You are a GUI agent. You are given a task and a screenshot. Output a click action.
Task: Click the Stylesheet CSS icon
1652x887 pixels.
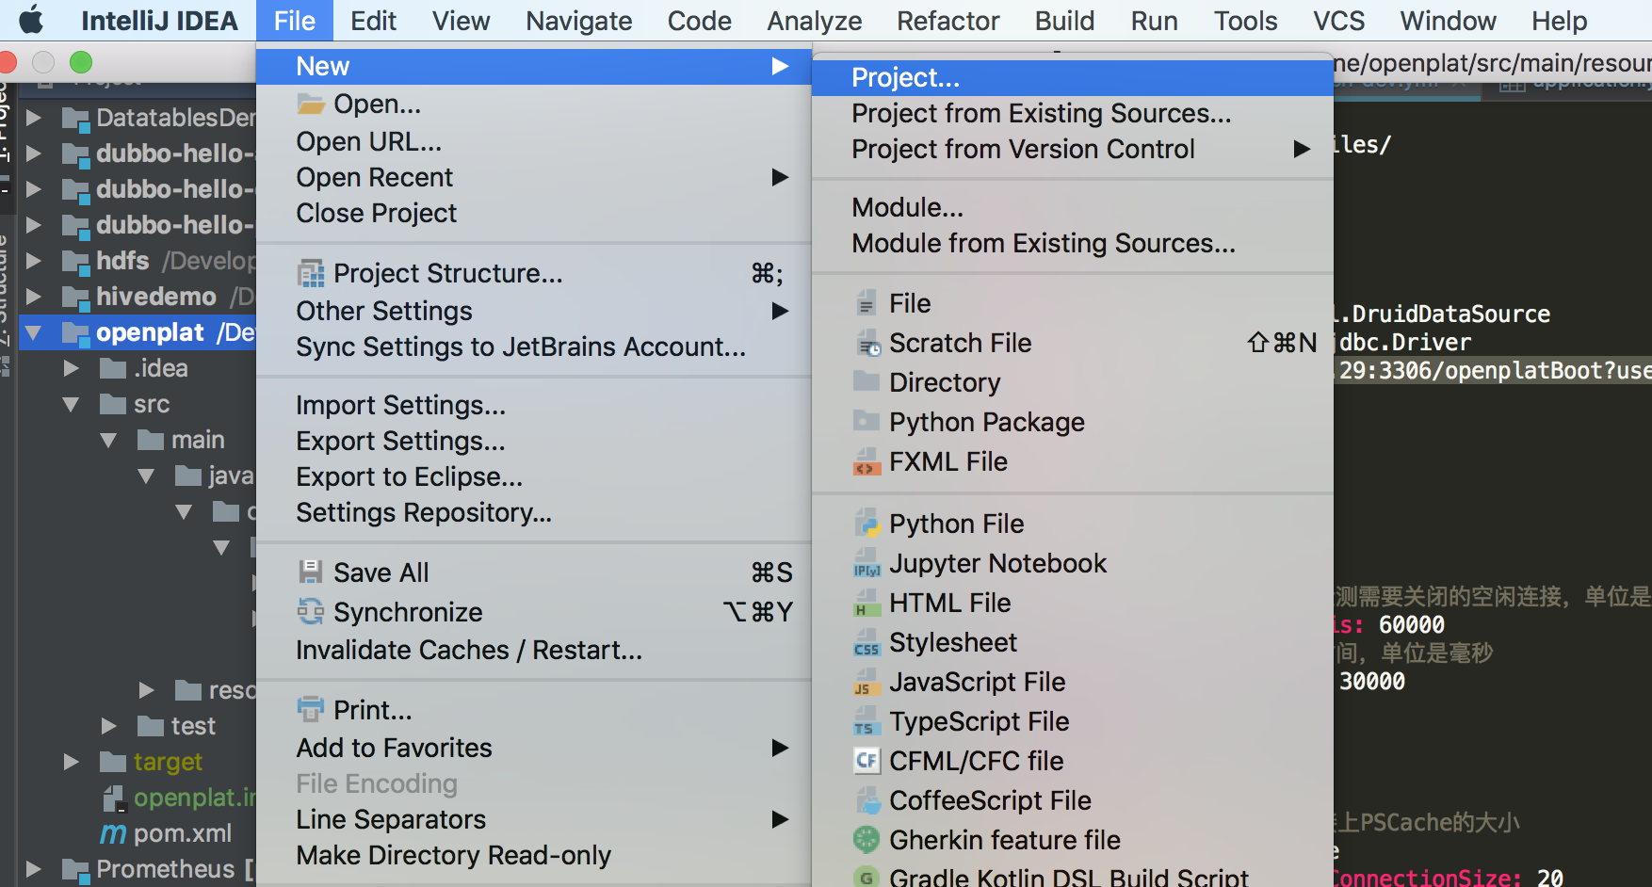pyautogui.click(x=866, y=643)
